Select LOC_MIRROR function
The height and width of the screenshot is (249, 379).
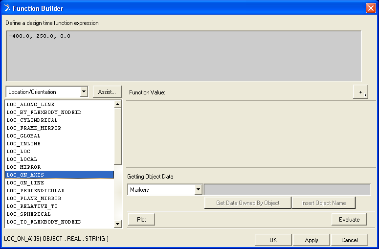pyautogui.click(x=59, y=167)
